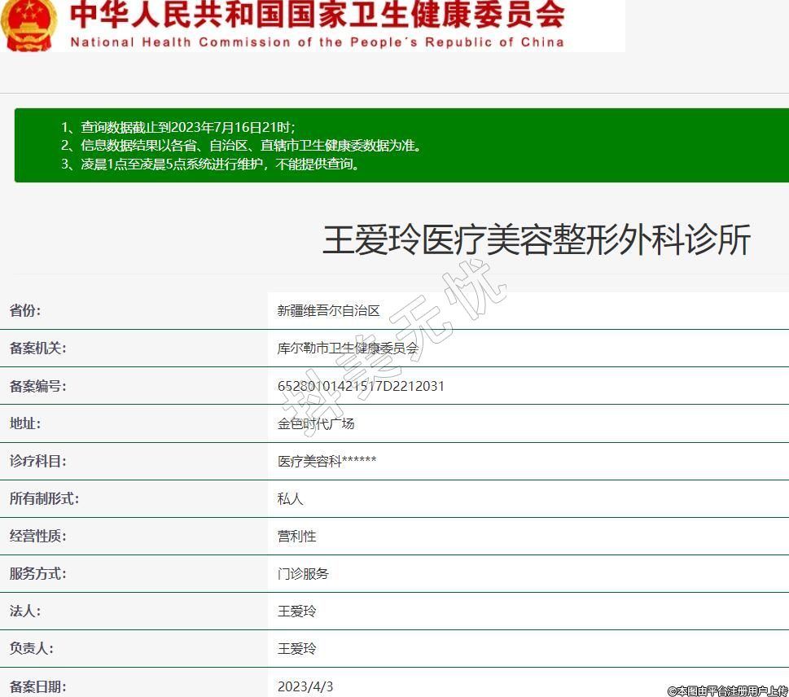Click the national emblem logo at top
This screenshot has height=697, width=789.
coord(29,24)
